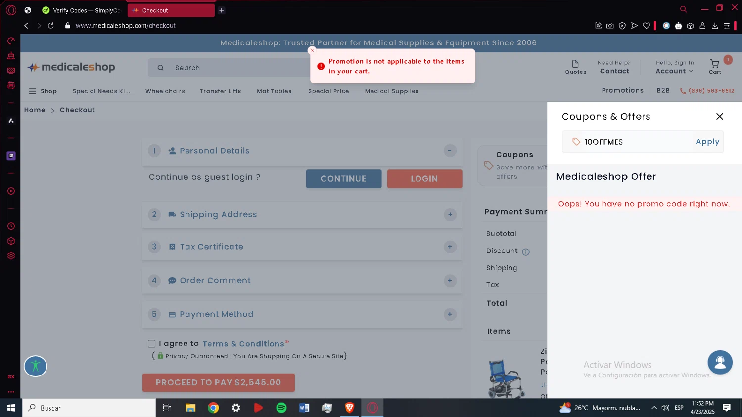
Task: Open the robot extension icon in toolbar
Action: [x=678, y=26]
